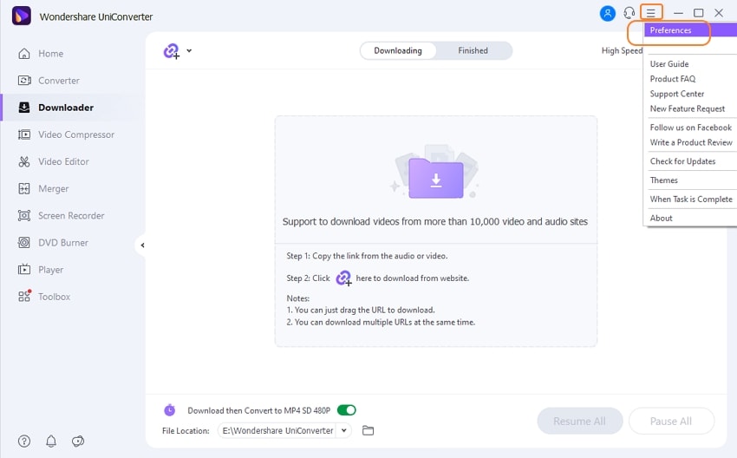Select the Converter sidebar icon
The height and width of the screenshot is (458, 737).
tap(24, 81)
